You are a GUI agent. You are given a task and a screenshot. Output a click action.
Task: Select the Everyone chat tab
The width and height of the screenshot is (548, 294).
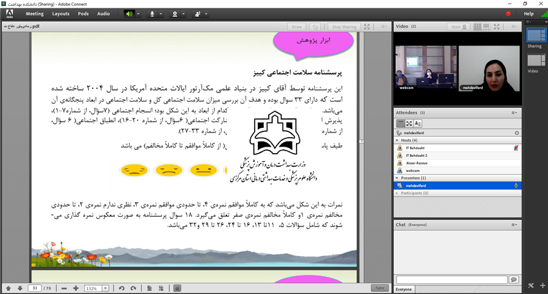(404, 289)
